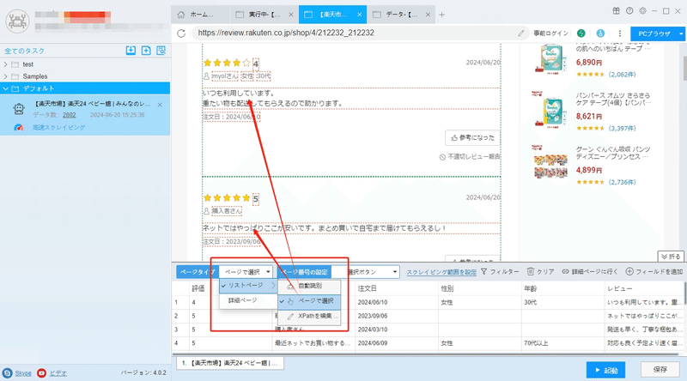The image size is (687, 381).
Task: Click the robot icon of the 楽天24 task
Action: 19,109
